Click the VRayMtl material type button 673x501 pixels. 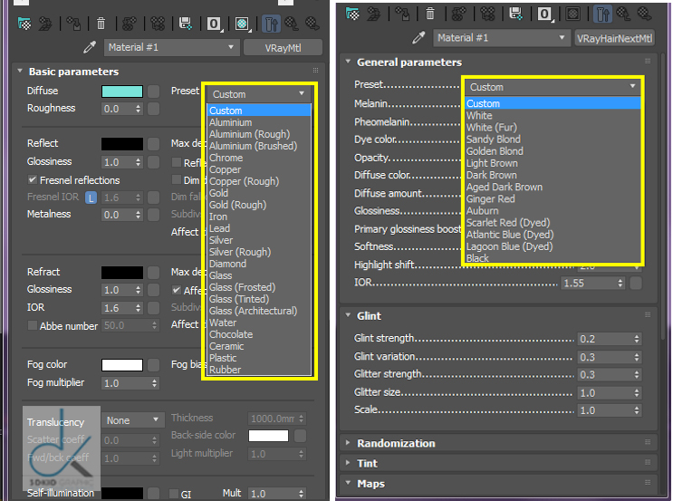coord(283,48)
